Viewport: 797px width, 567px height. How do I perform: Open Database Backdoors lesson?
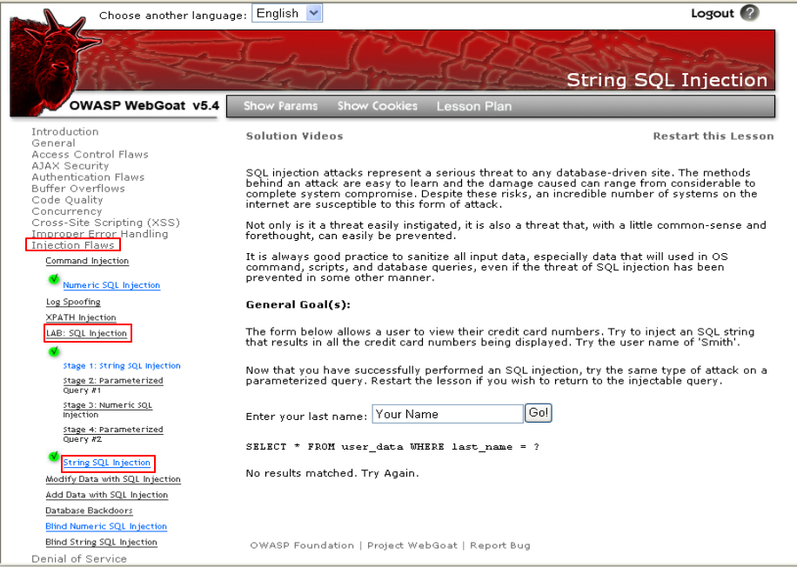pos(89,510)
